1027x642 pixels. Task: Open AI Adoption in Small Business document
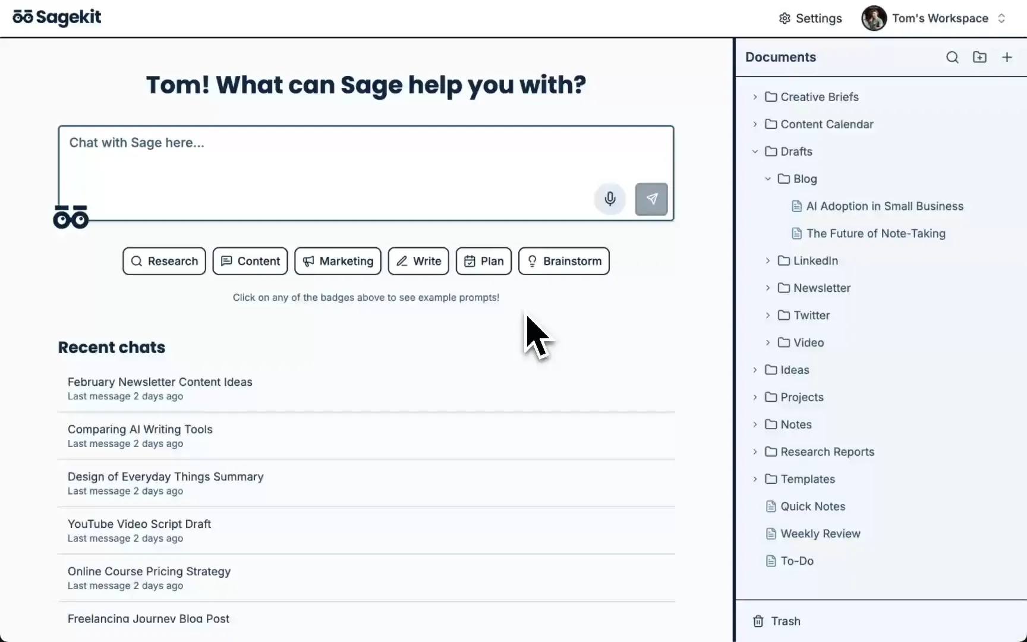[884, 206]
